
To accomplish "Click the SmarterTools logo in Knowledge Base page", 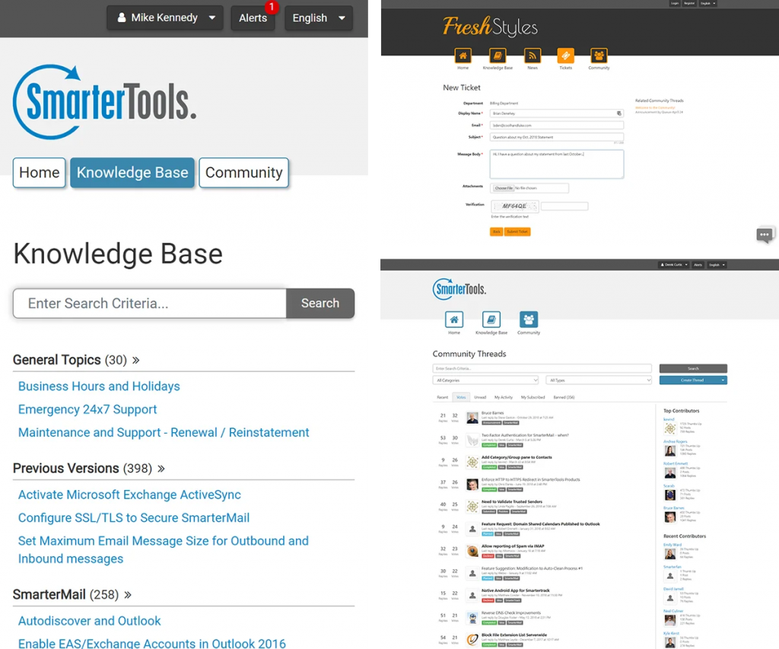I will coord(104,102).
